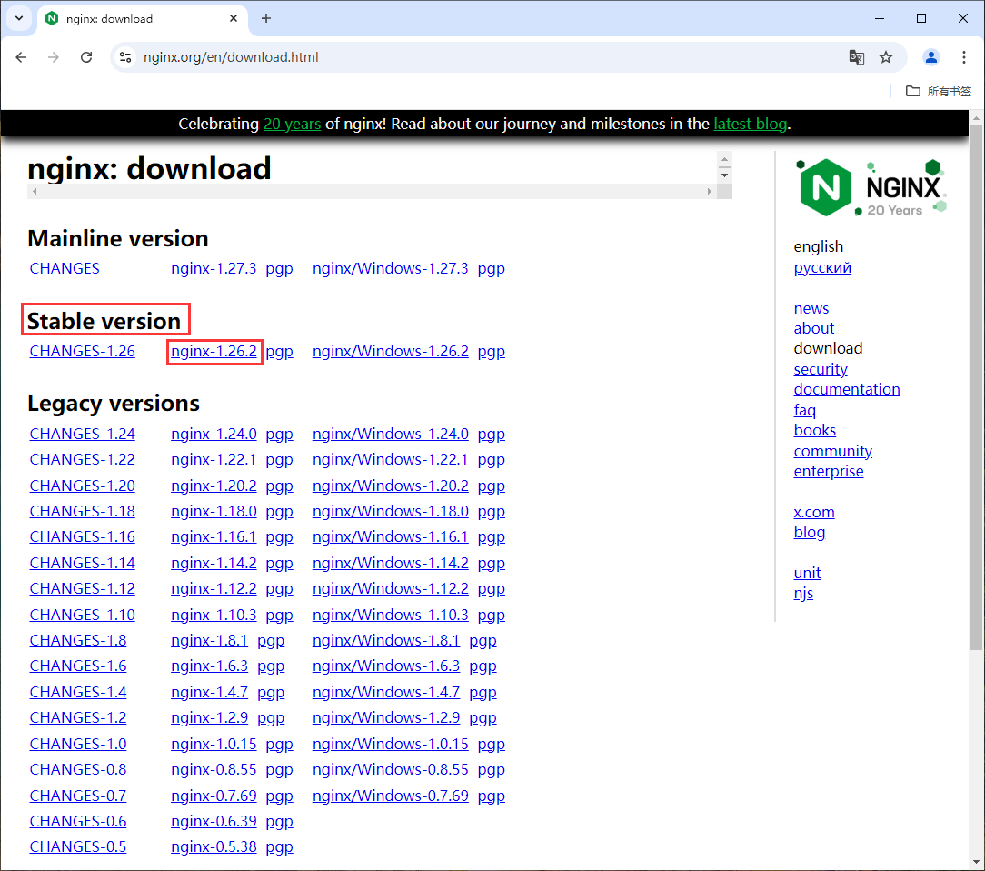Open the about sidebar link
Screen dimensions: 985x871
tap(813, 328)
